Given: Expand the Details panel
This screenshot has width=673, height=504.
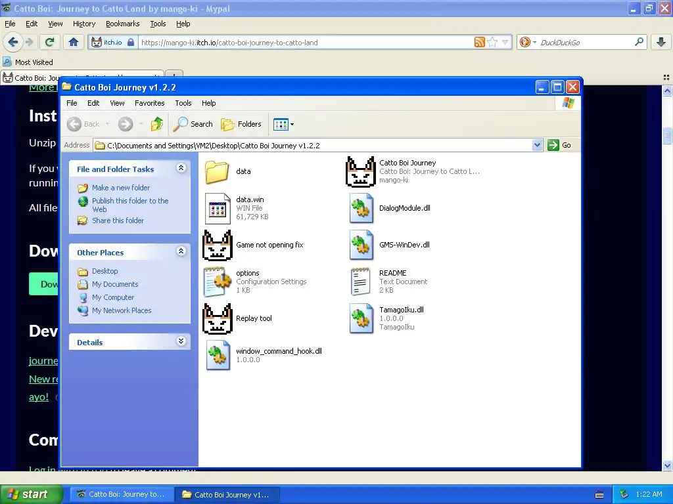Looking at the screenshot, I should [x=181, y=341].
